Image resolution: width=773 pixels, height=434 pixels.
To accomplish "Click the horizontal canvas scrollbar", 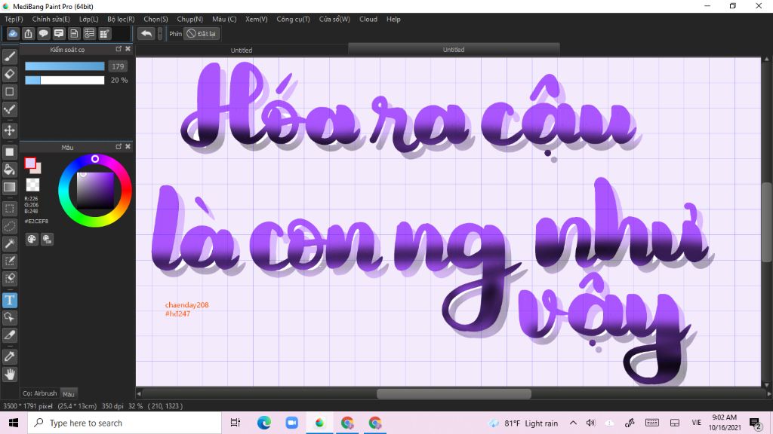I will [454, 393].
